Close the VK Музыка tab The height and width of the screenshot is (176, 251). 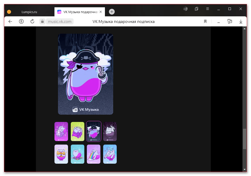(101, 12)
